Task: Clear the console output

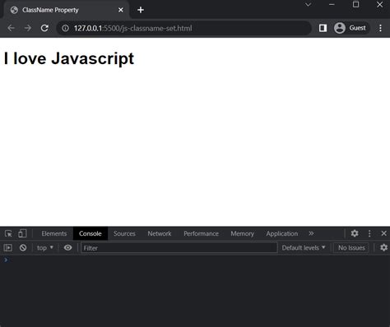Action: pos(23,248)
